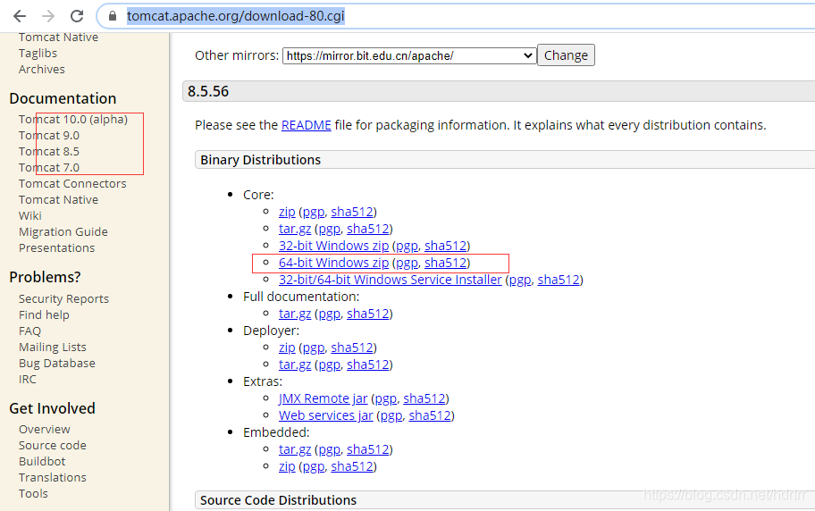
Task: Open the Other mirrors dropdown
Action: [x=409, y=55]
